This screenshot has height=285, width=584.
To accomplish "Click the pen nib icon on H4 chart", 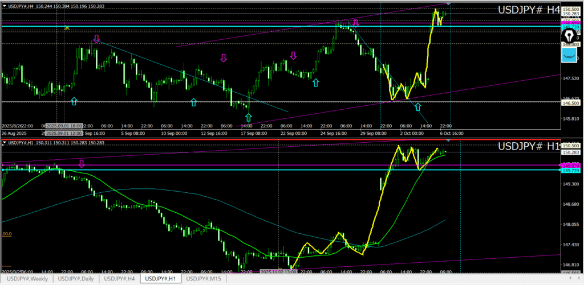I will [569, 35].
